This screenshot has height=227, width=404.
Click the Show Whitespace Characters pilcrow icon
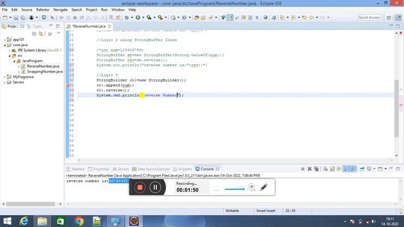(x=257, y=18)
